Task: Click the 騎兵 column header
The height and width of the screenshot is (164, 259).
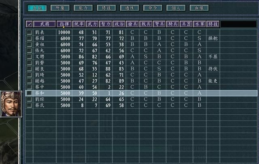Action: [172, 24]
